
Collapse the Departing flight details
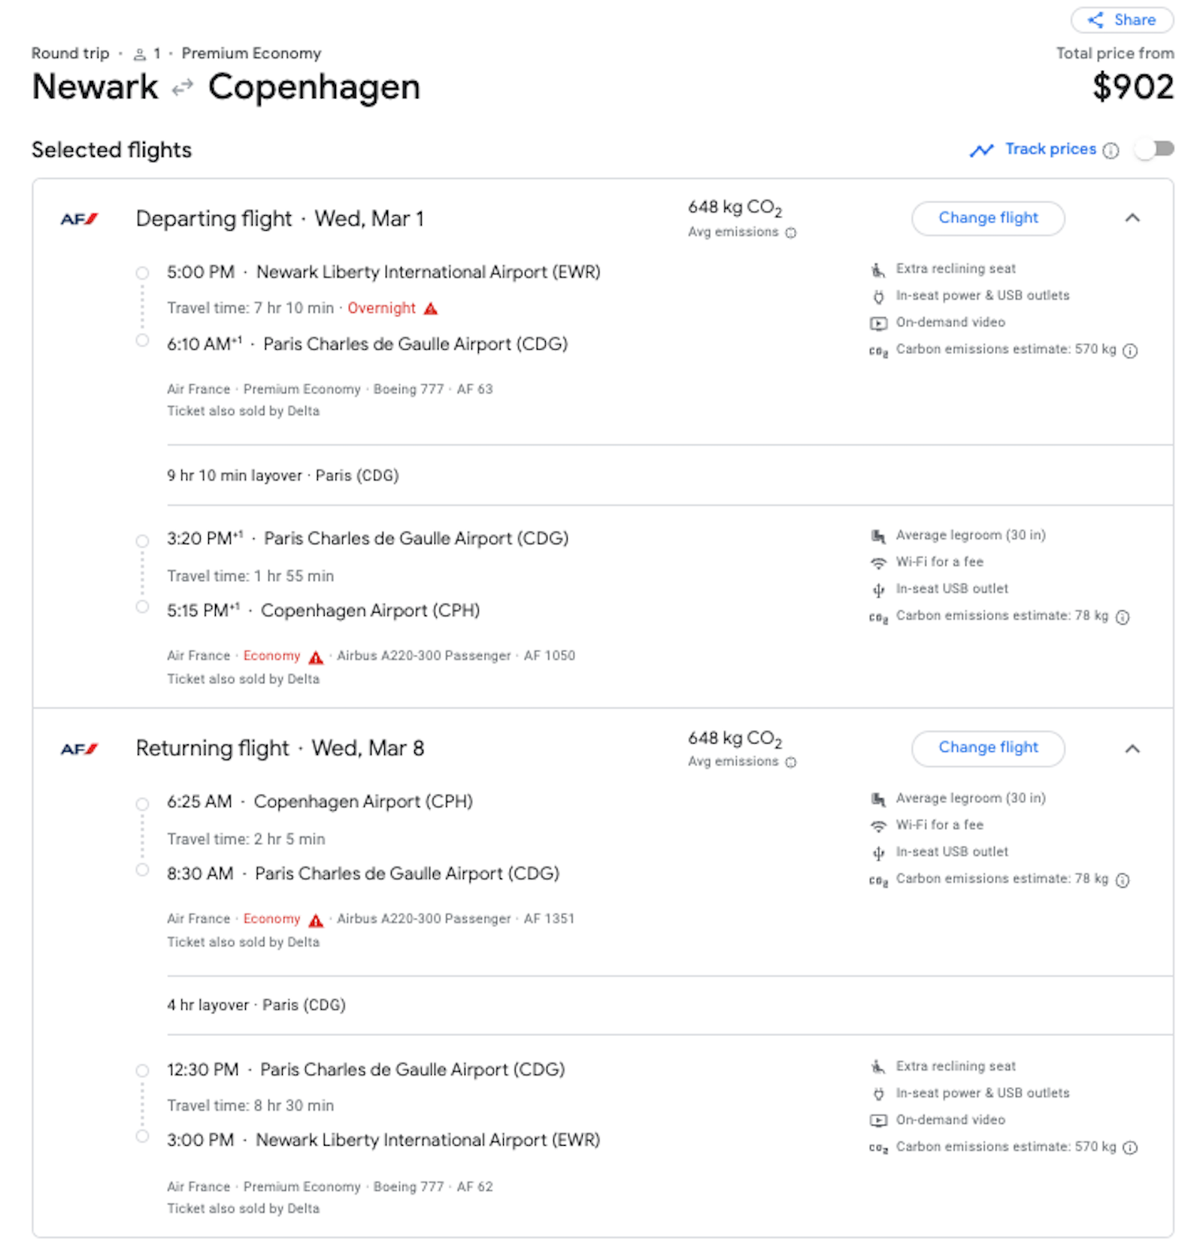coord(1133,219)
